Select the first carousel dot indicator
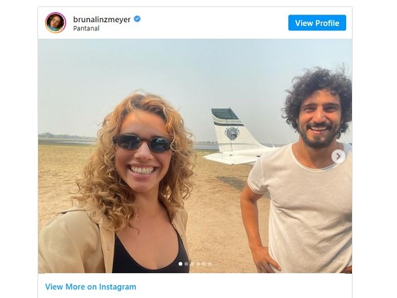The height and width of the screenshot is (298, 397). [180, 263]
